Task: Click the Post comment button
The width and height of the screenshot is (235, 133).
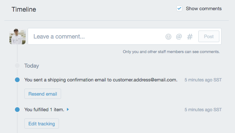Action: point(209,36)
